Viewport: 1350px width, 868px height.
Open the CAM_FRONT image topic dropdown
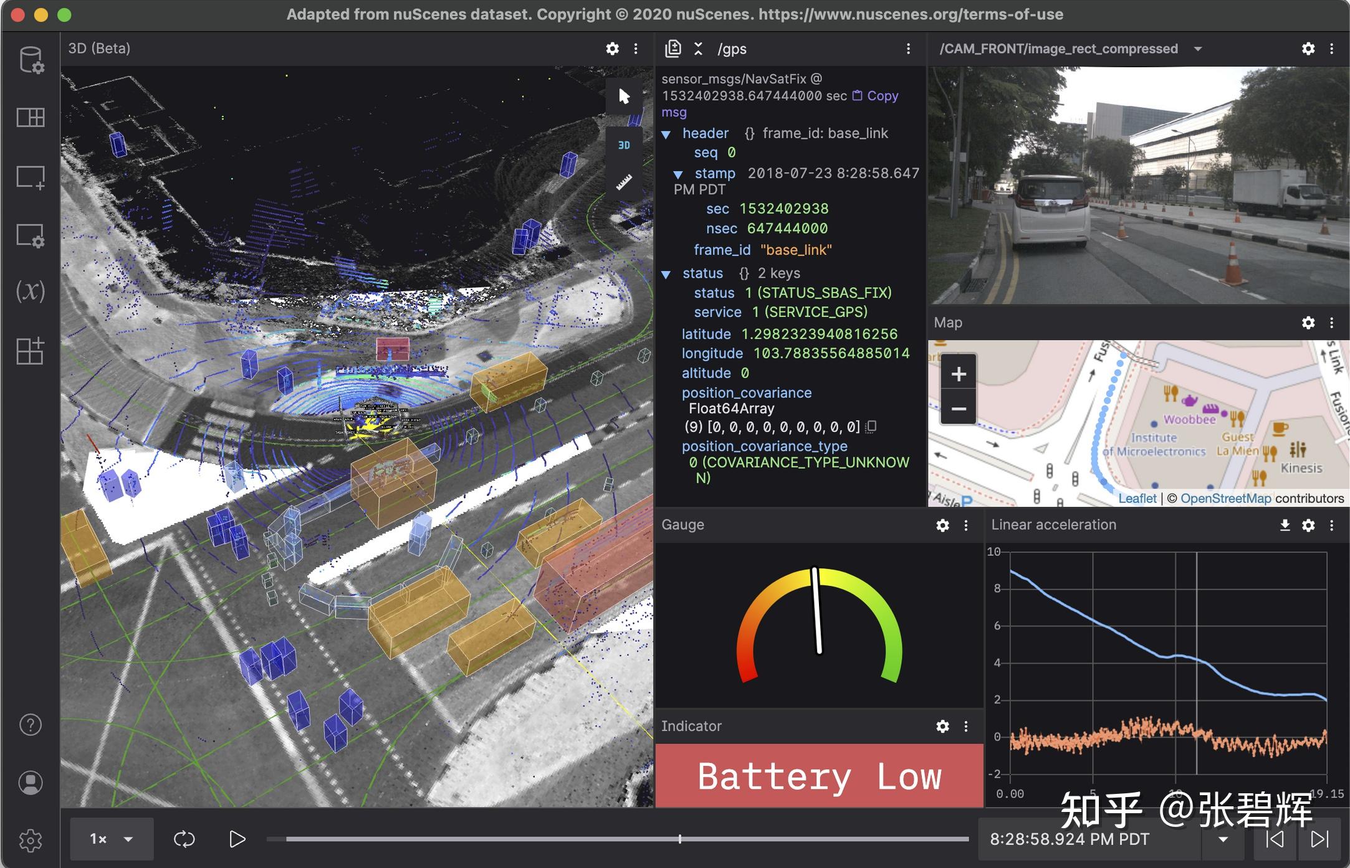(x=1197, y=49)
